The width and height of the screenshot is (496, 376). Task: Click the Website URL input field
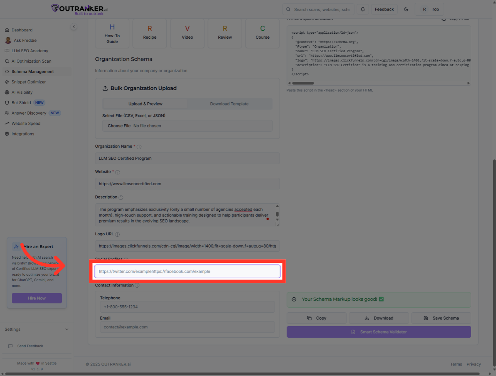187,184
